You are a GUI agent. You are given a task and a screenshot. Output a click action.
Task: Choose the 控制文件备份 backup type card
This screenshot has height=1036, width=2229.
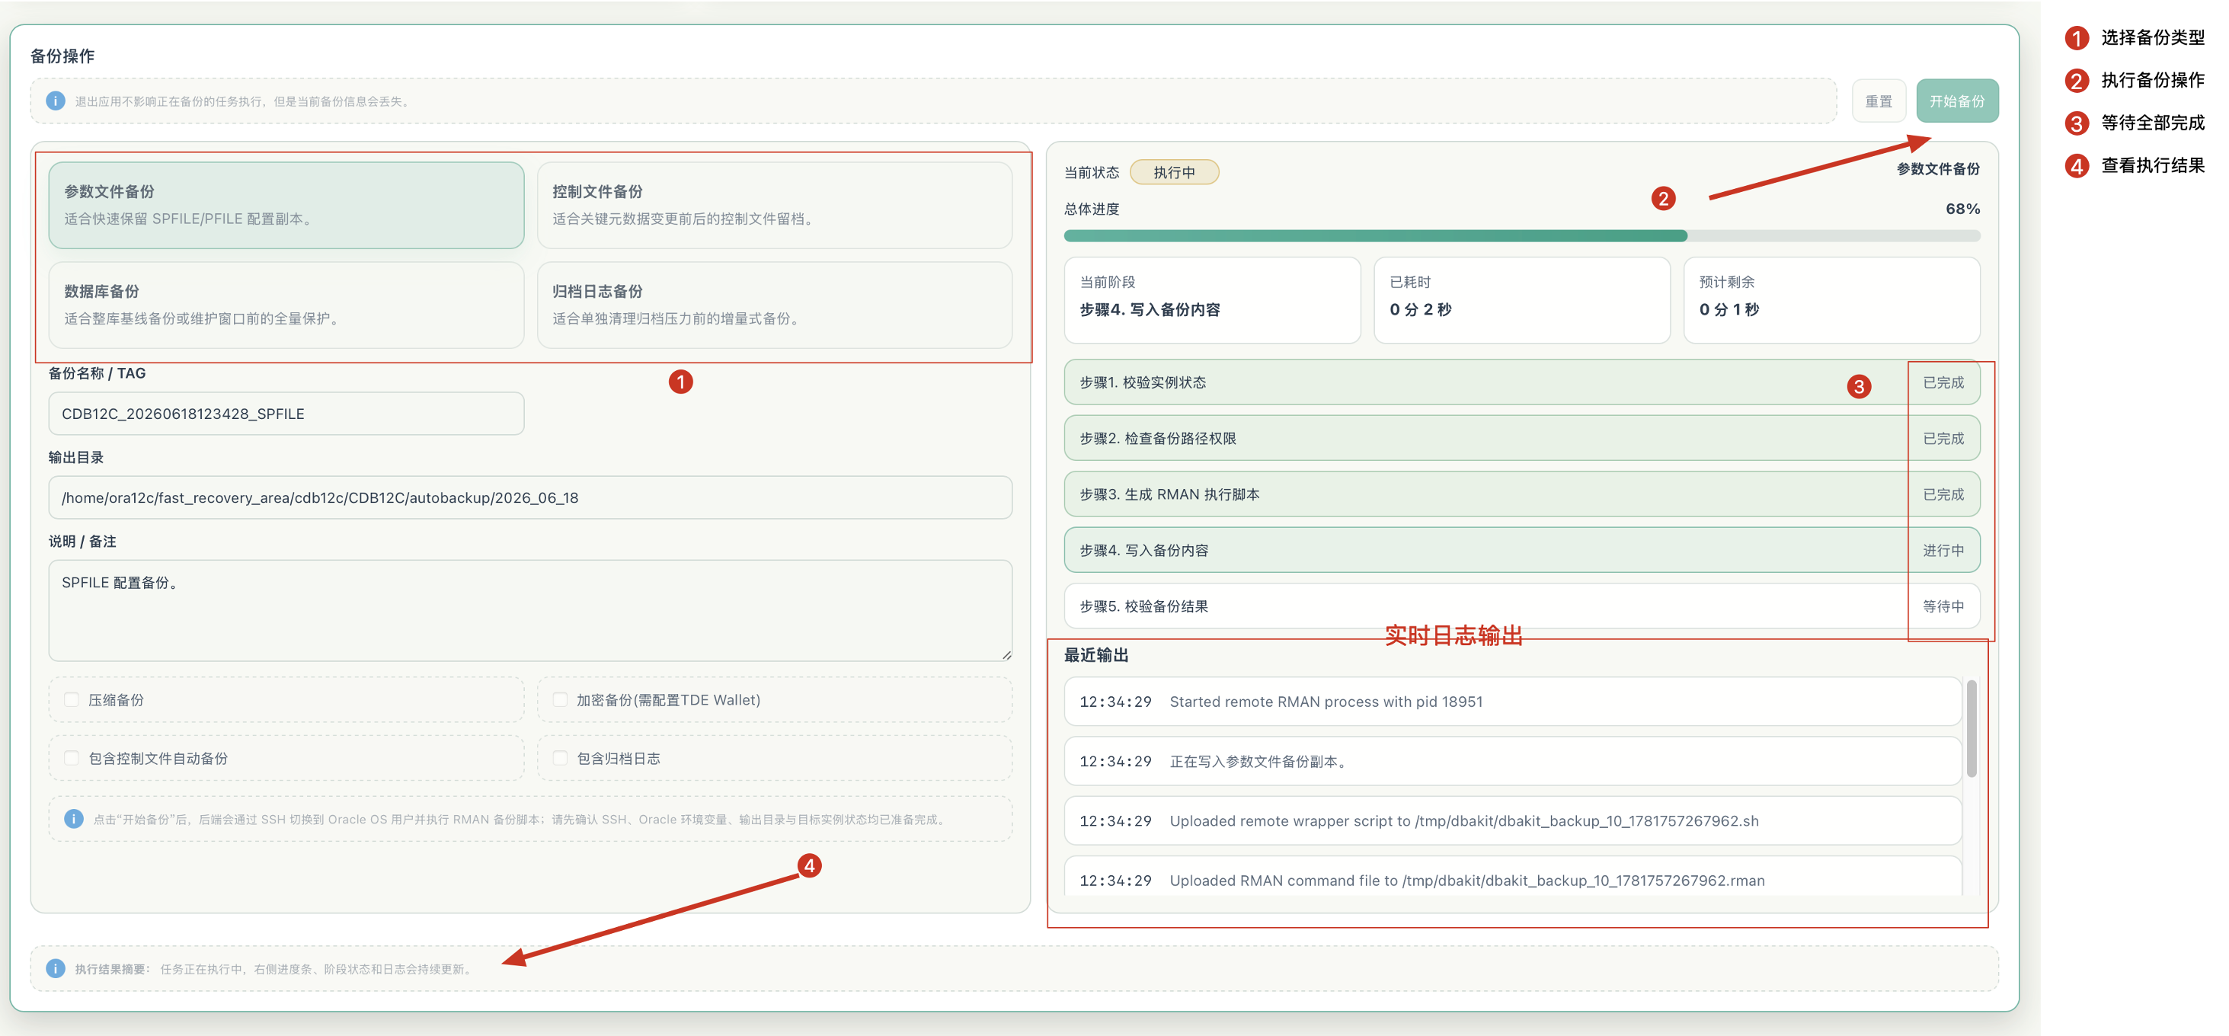tap(775, 205)
